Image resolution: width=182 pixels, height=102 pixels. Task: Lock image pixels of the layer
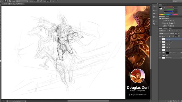pos(165,36)
